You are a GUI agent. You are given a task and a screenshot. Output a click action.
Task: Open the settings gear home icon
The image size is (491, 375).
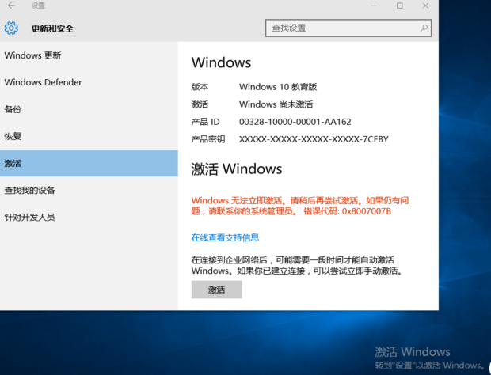pos(11,28)
